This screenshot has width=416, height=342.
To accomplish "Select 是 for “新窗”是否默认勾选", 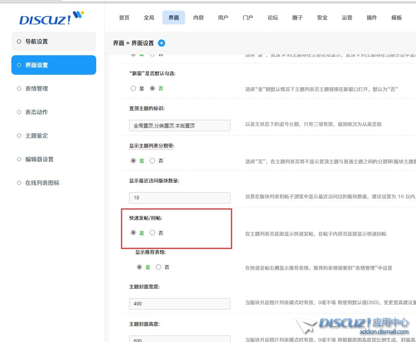I will [134, 89].
